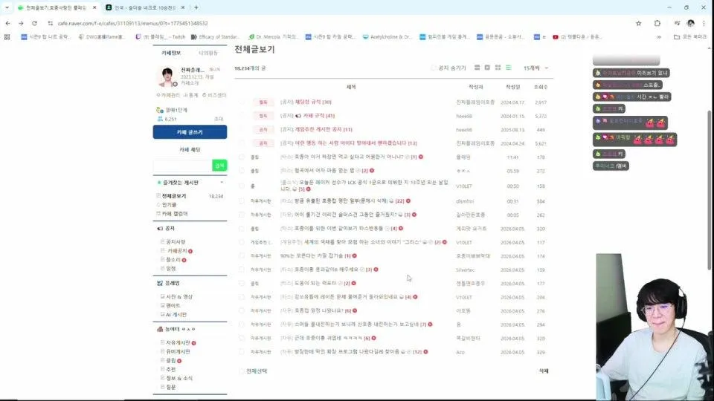Image resolution: width=714 pixels, height=401 pixels.
Task: Check the box for the 11:41 post
Action: coord(241,157)
